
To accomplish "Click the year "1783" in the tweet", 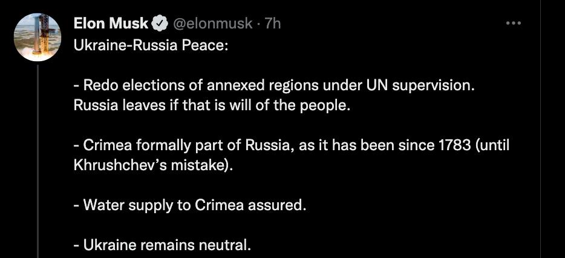I will click(452, 145).
